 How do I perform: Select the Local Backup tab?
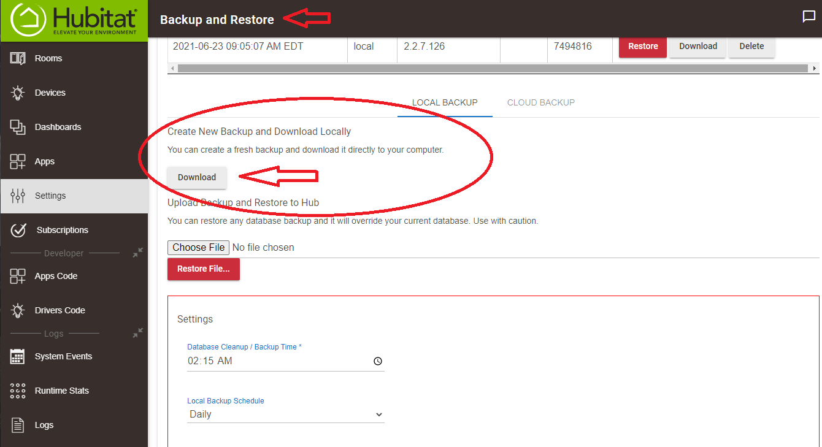coord(445,102)
